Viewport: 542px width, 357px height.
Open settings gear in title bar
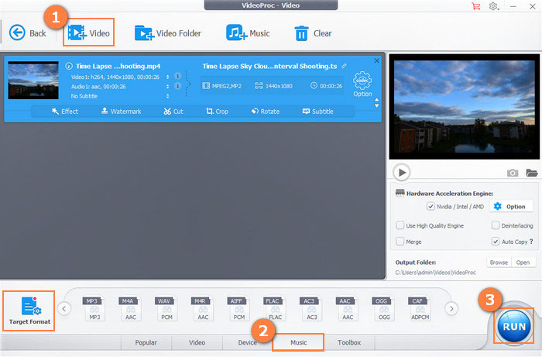click(494, 6)
